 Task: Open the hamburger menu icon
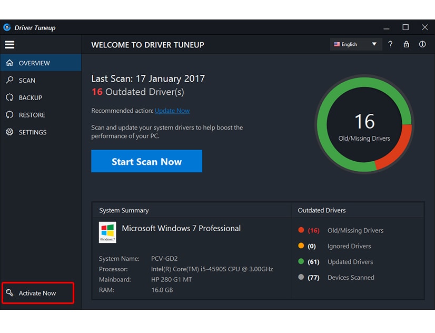coord(9,44)
